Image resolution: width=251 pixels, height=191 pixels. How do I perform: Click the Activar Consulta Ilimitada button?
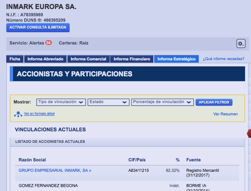[38, 27]
